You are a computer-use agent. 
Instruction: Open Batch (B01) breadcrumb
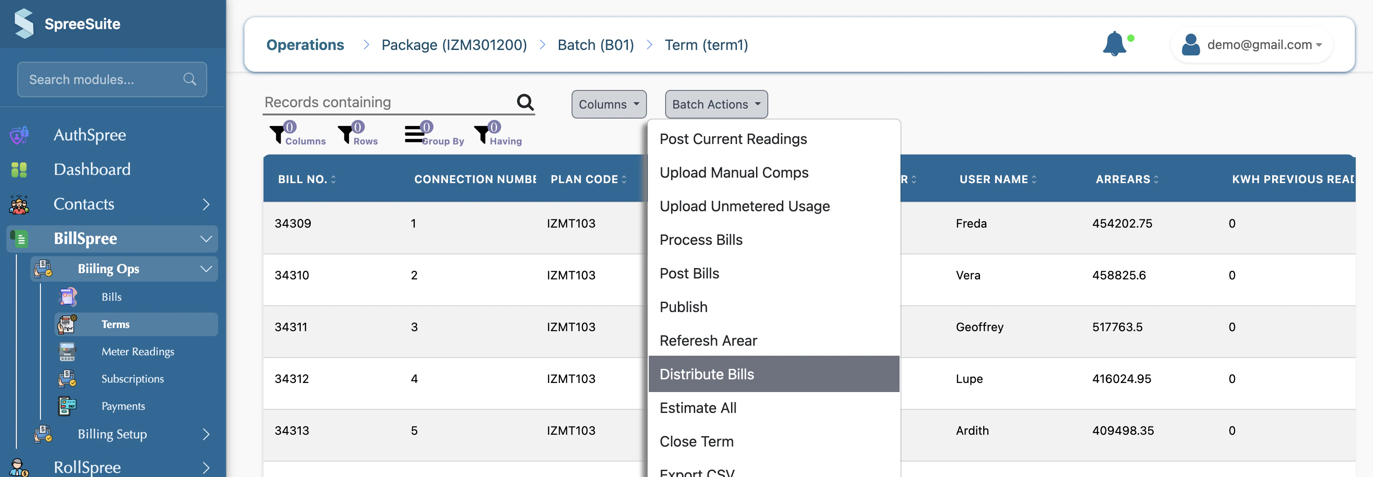(595, 45)
